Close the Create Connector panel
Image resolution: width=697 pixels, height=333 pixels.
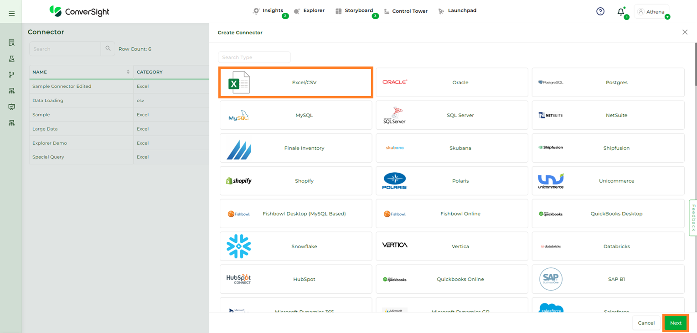pos(685,32)
